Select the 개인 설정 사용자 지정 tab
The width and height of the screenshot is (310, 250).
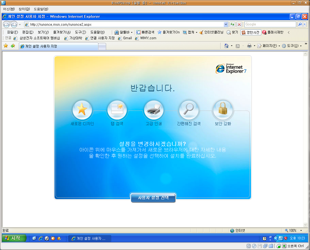pyautogui.click(x=58, y=46)
